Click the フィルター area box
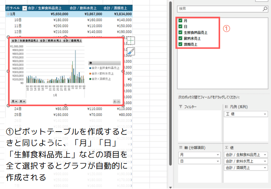This screenshot has height=189, width=271. [x=199, y=126]
